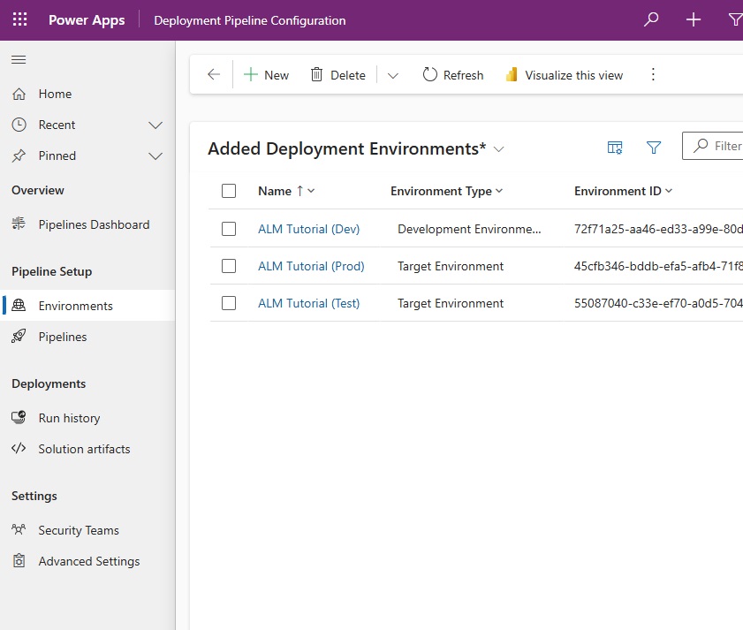Expand the Recent chevron
Screen dimensions: 743x630
coord(155,125)
